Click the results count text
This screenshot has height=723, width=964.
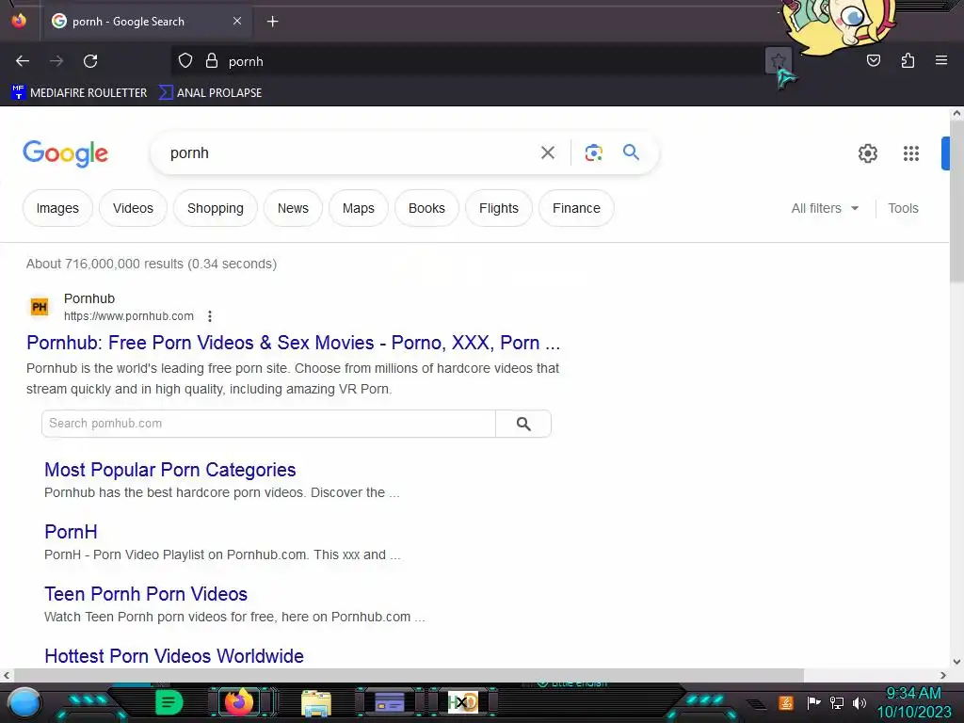click(152, 264)
